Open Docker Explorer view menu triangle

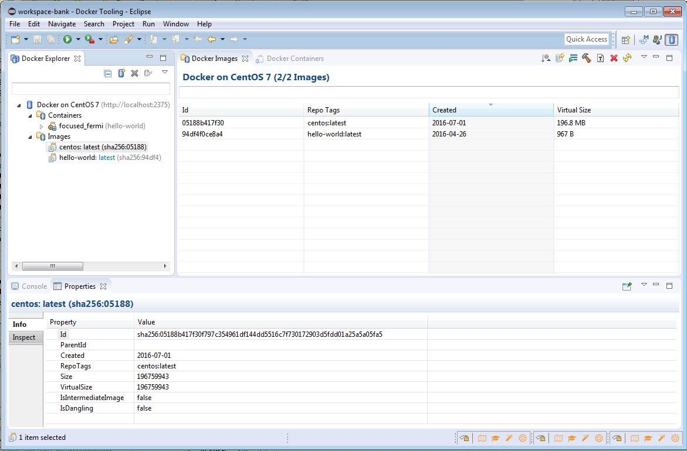165,71
